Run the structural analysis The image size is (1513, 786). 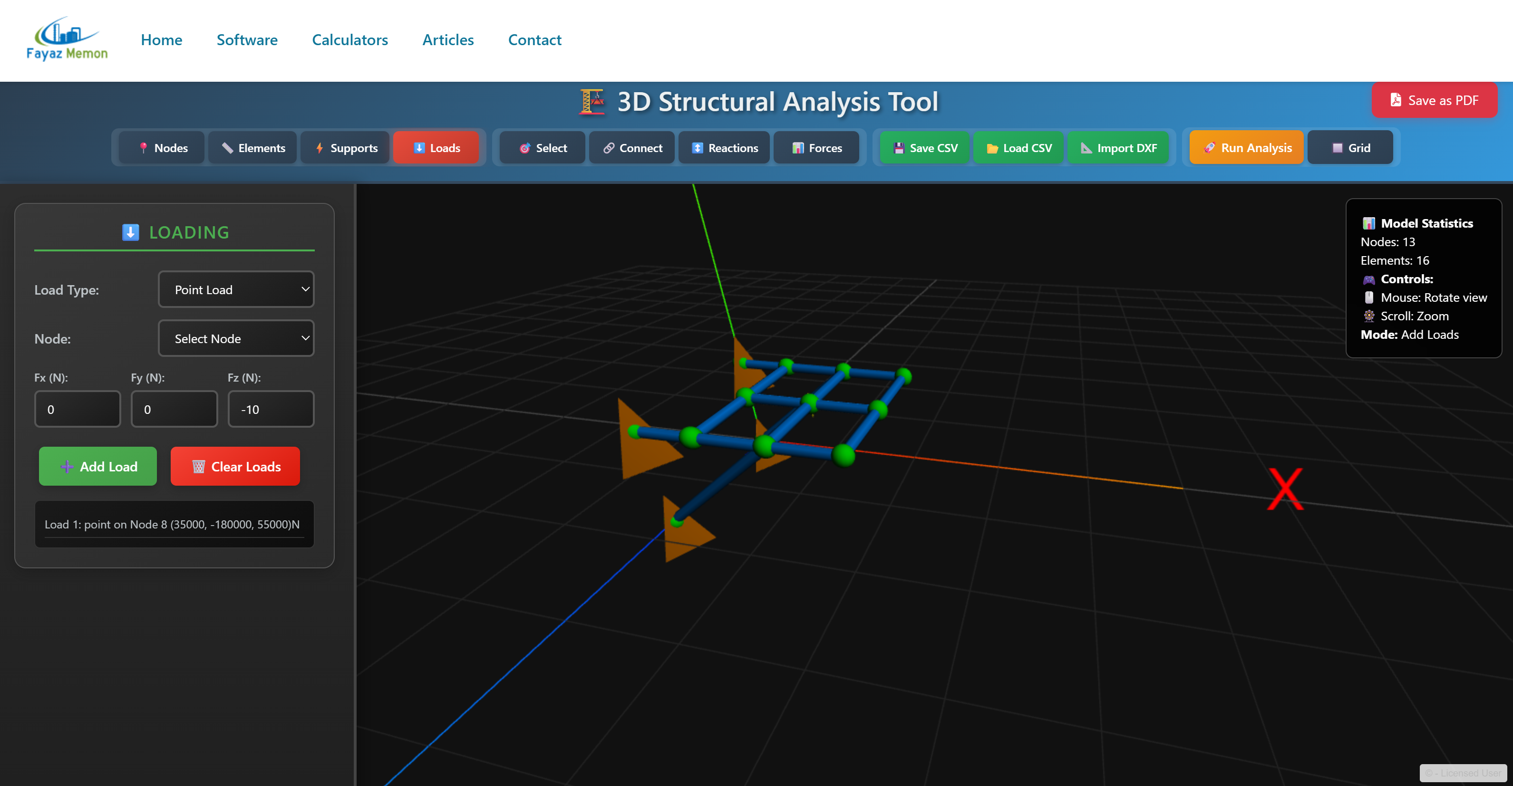tap(1246, 147)
